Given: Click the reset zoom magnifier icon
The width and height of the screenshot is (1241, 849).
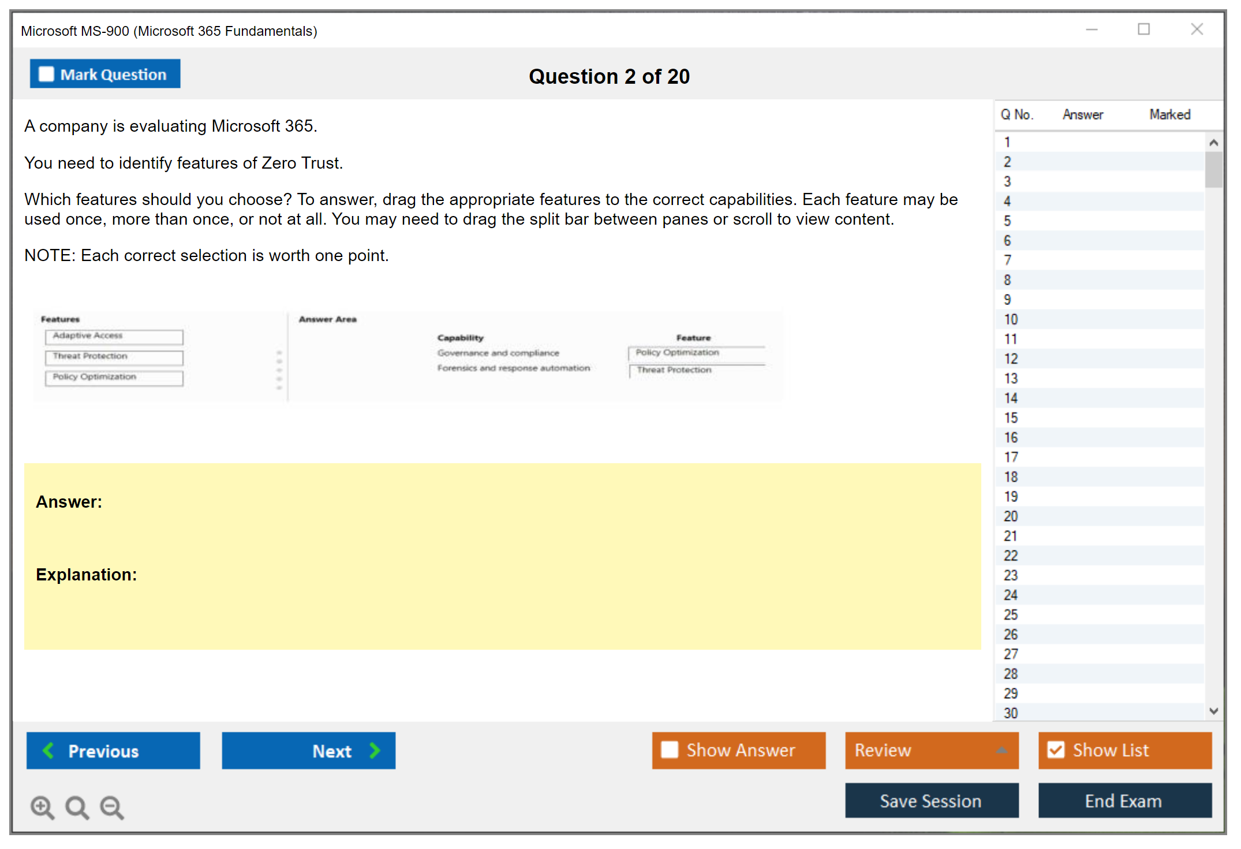Looking at the screenshot, I should click(x=77, y=807).
